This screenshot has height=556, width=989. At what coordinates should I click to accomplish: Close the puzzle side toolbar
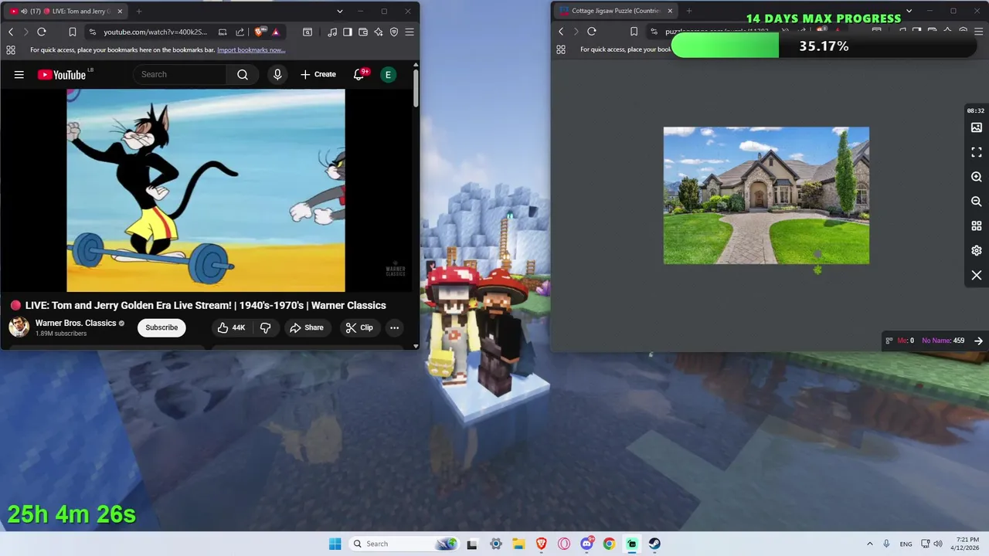click(977, 276)
